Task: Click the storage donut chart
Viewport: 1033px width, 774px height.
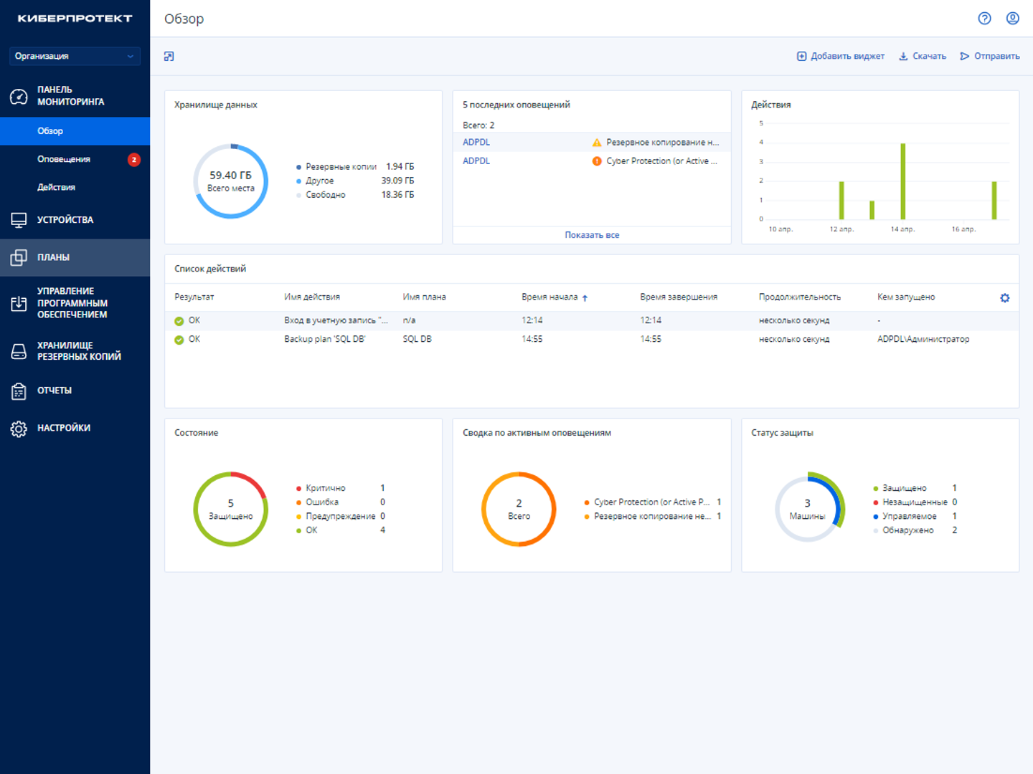Action: tap(231, 181)
